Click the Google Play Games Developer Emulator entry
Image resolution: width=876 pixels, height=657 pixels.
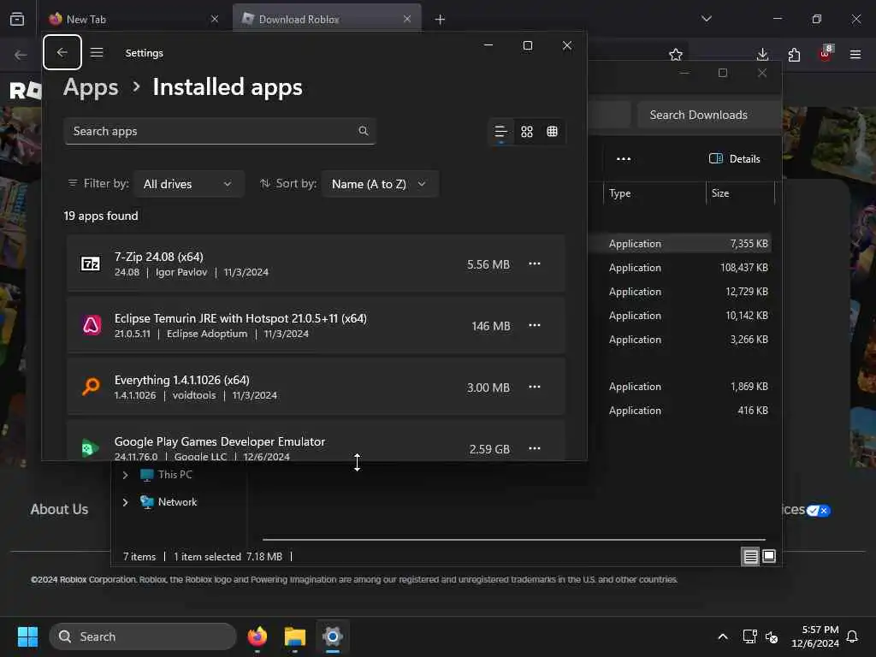coord(316,441)
